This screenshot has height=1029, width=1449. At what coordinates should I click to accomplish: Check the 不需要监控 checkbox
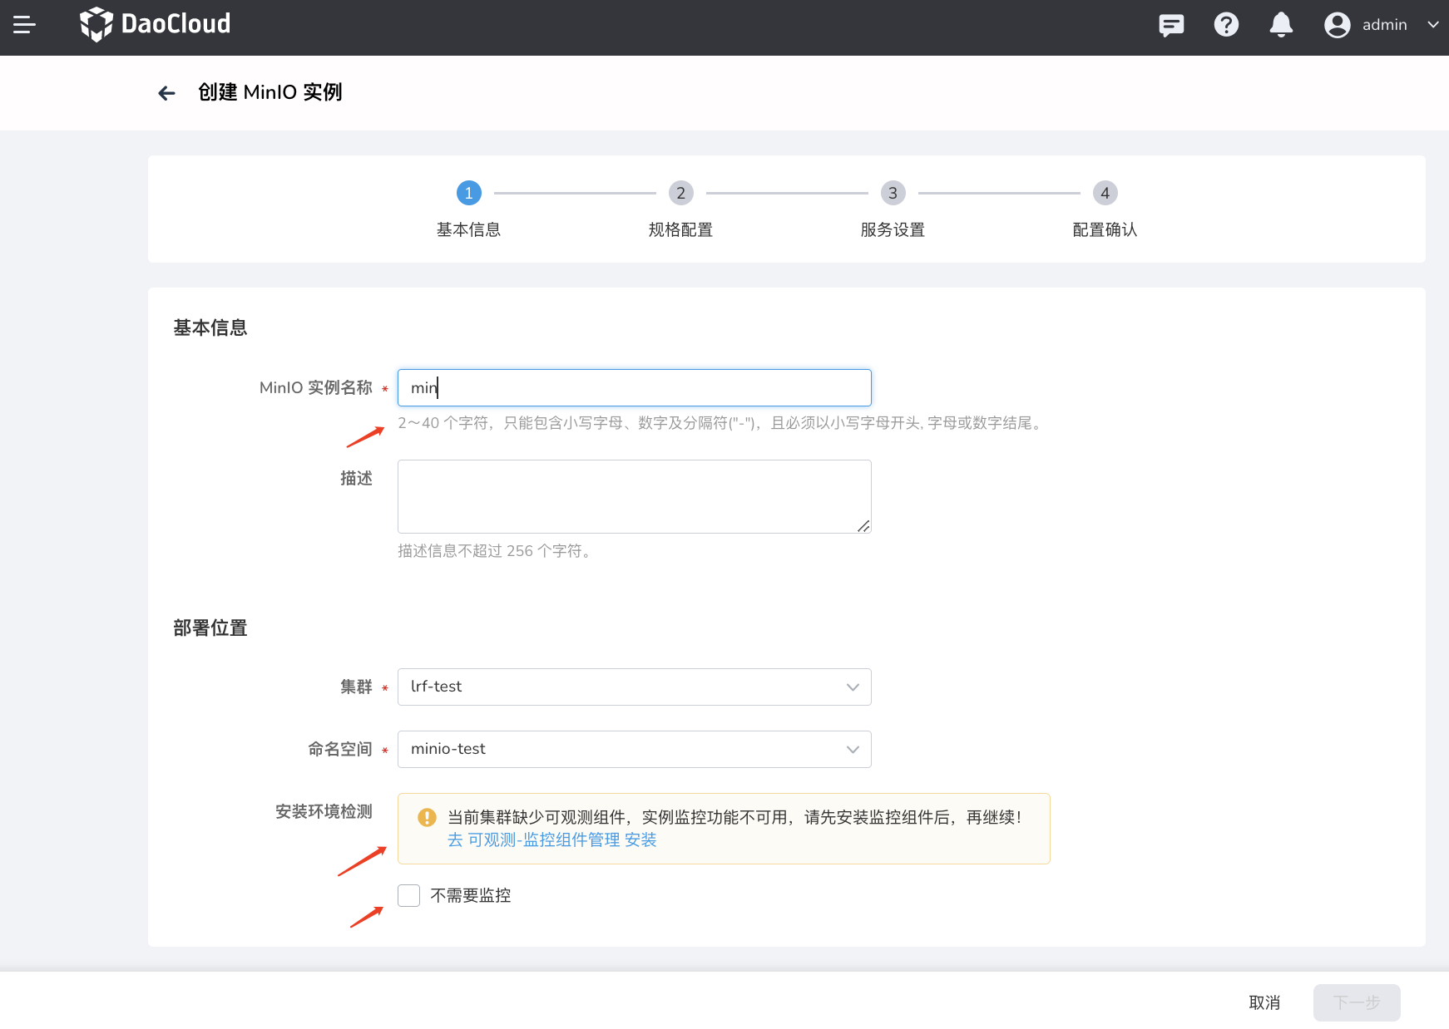click(x=408, y=895)
